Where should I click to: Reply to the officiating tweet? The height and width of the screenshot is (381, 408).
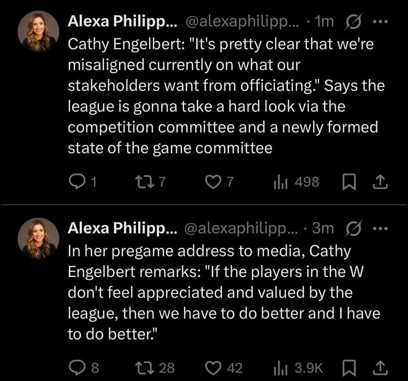click(75, 182)
